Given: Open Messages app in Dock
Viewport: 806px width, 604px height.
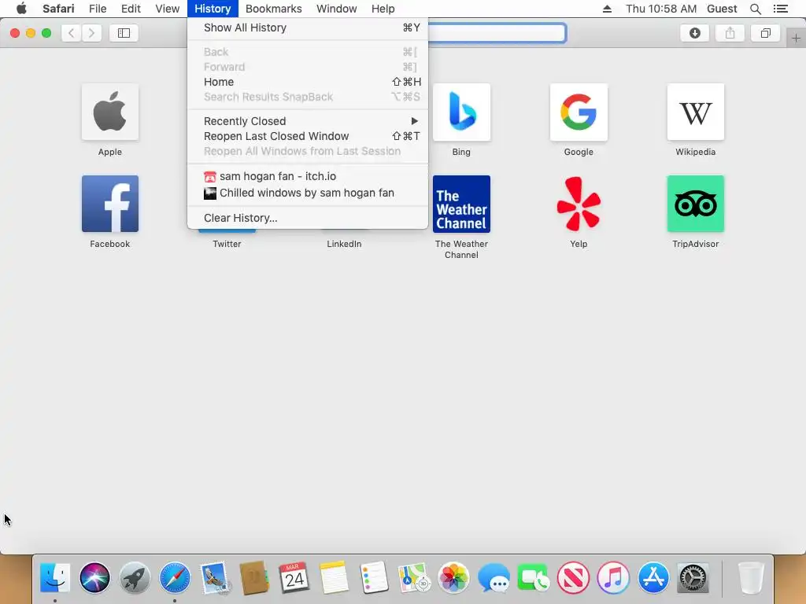Looking at the screenshot, I should (494, 577).
